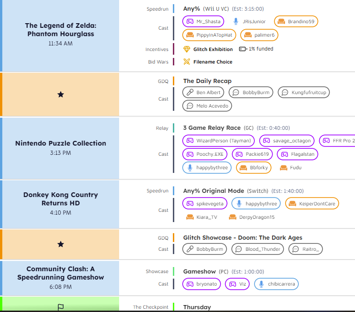The image size is (355, 312).
Task: Click the 6:08 PM start time
Action: (60, 287)
